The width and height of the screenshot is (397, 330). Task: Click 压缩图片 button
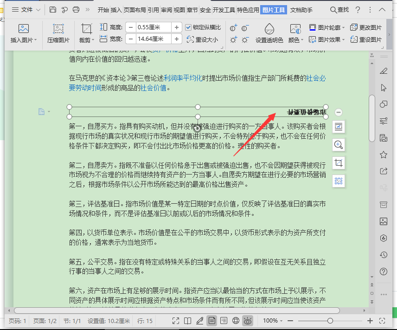pyautogui.click(x=58, y=33)
